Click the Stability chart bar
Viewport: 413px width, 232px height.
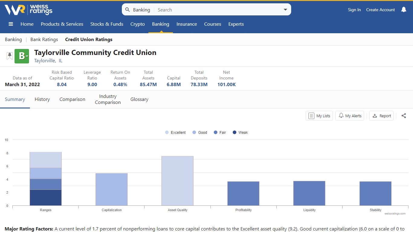pos(376,194)
